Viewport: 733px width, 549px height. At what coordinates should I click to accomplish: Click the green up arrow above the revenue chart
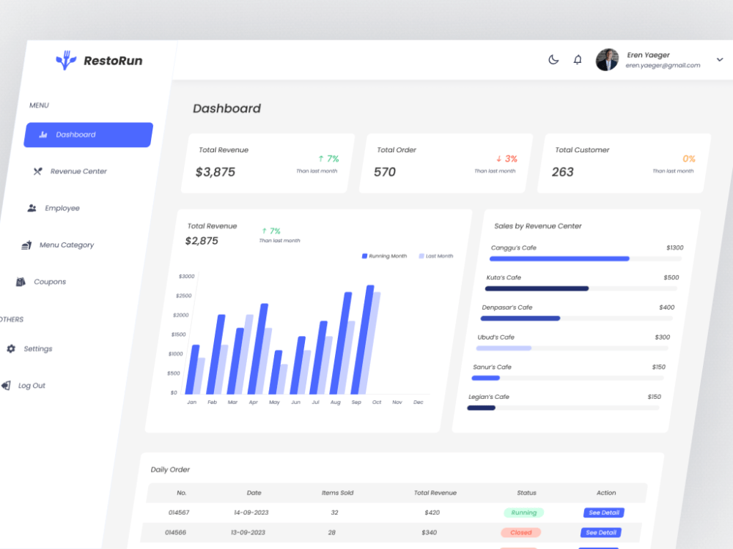pyautogui.click(x=264, y=231)
